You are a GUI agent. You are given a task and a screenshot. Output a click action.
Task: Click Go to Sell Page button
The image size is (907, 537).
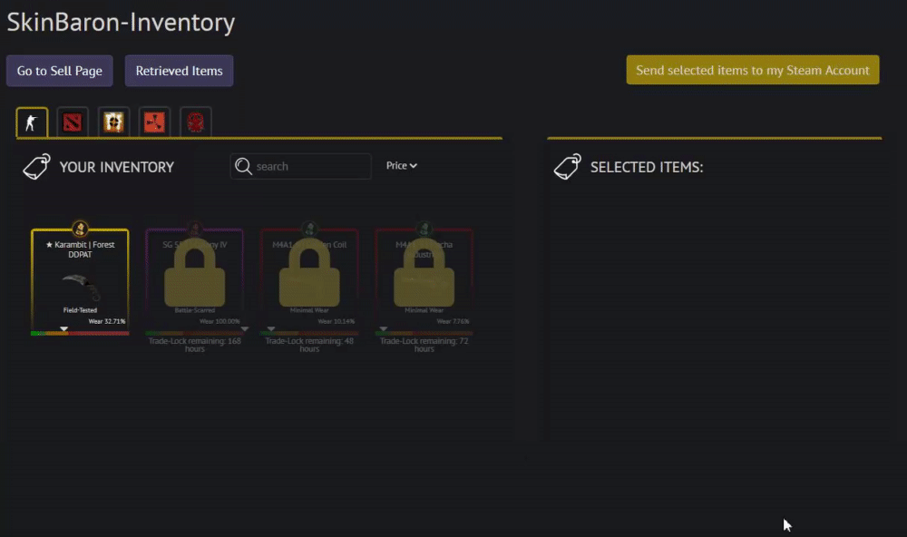coord(60,71)
